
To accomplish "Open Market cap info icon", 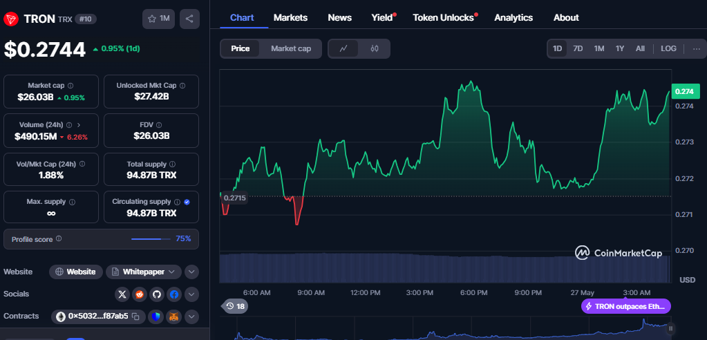I will click(70, 85).
